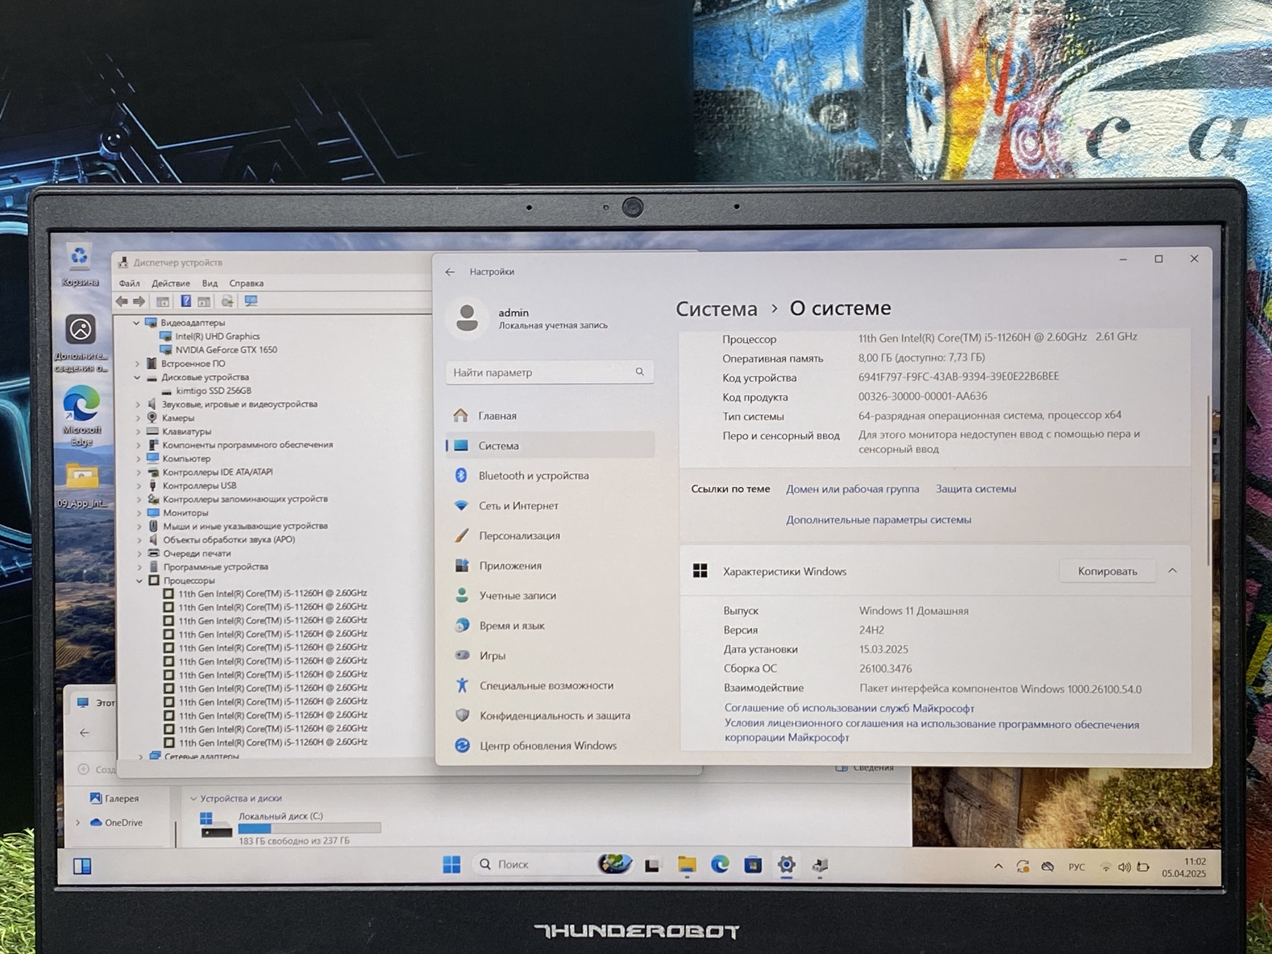The width and height of the screenshot is (1272, 954).
Task: Click the blue help icon in Device Manager toolbar
Action: point(185,302)
